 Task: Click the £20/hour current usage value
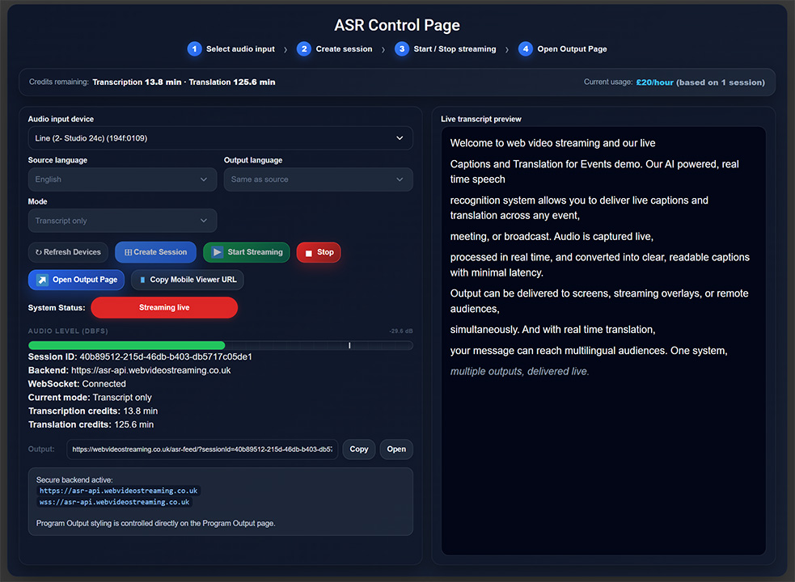click(654, 82)
